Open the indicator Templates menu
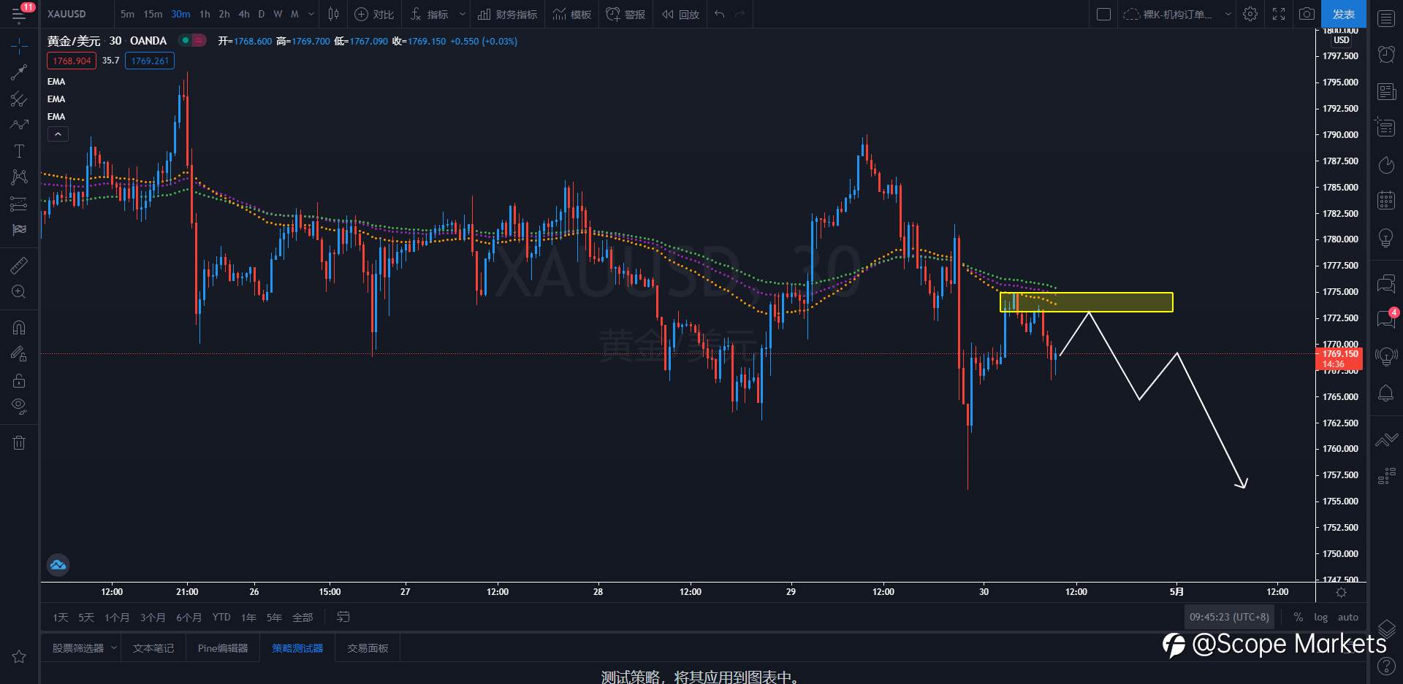The width and height of the screenshot is (1403, 684). (572, 14)
